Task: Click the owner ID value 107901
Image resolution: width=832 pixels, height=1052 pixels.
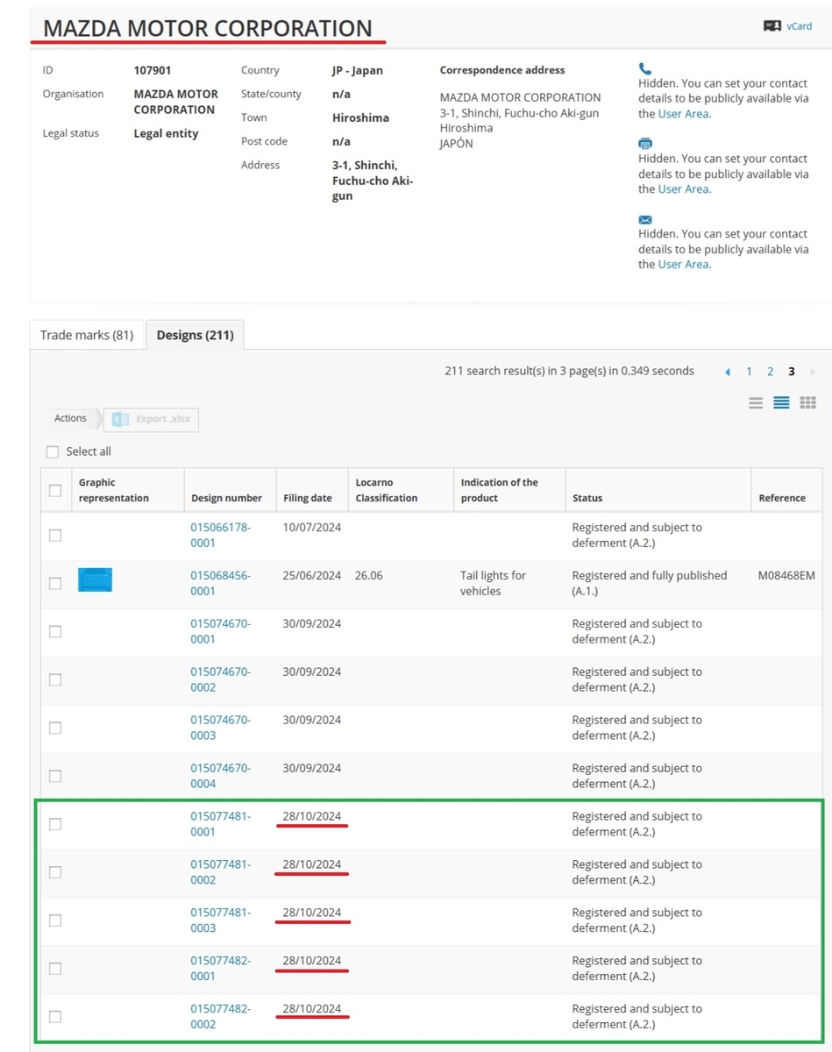Action: coord(153,70)
